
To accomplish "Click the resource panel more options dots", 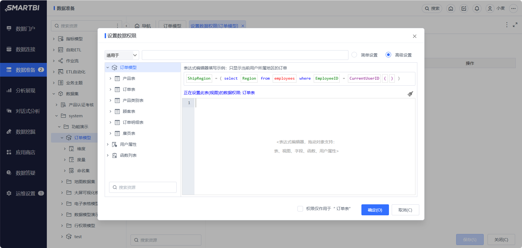I will pos(118,26).
